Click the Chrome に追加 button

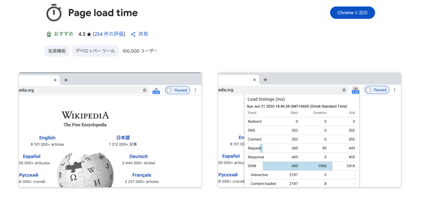[352, 13]
